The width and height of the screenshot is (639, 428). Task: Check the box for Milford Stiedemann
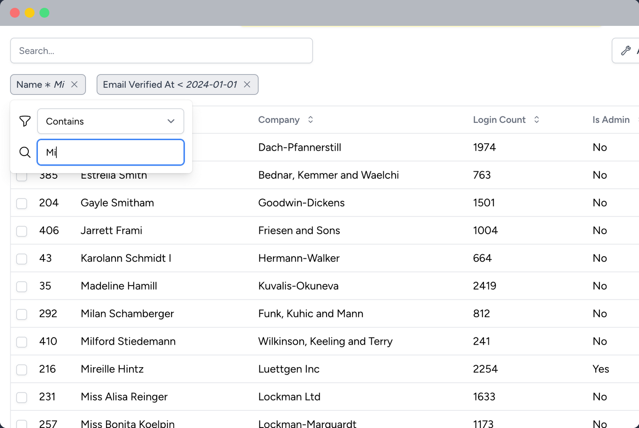click(x=22, y=342)
